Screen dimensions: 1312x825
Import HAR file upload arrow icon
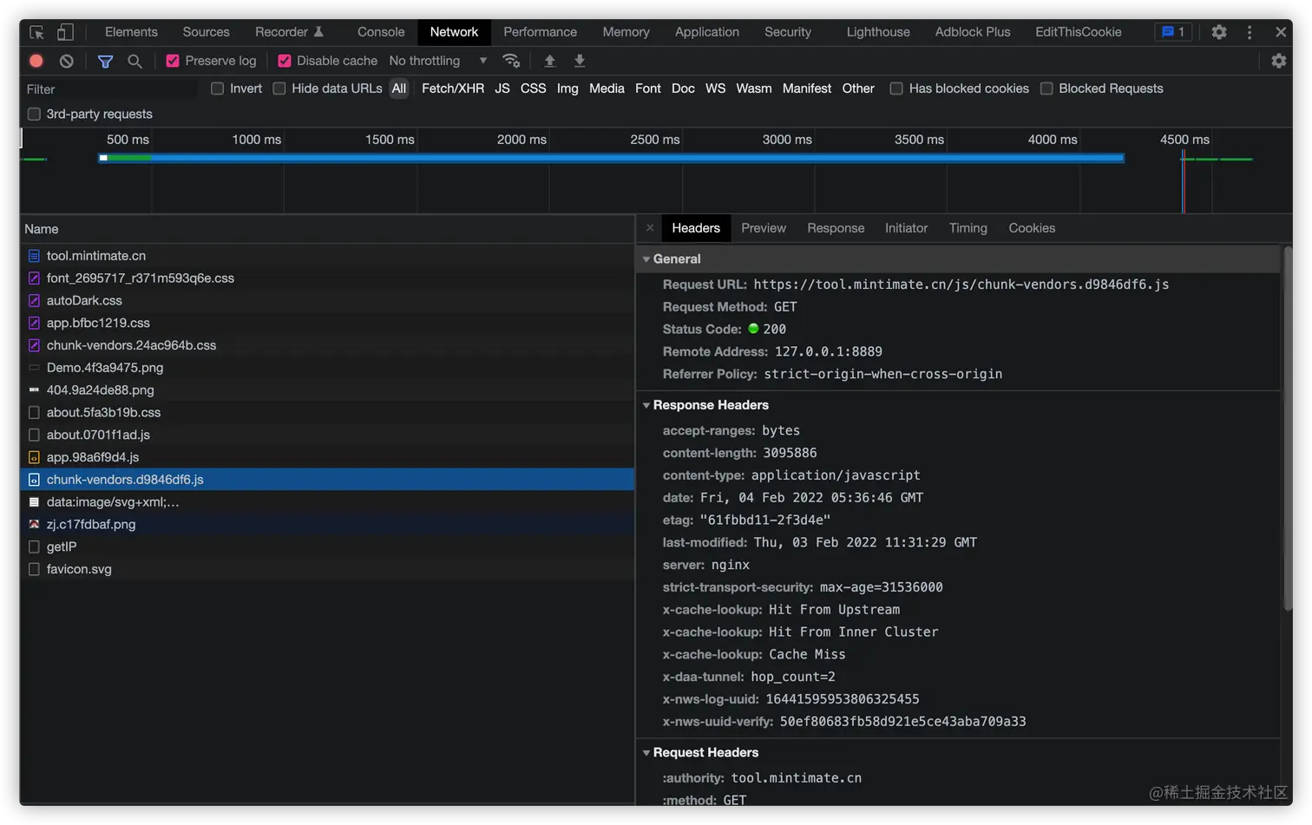pos(549,61)
